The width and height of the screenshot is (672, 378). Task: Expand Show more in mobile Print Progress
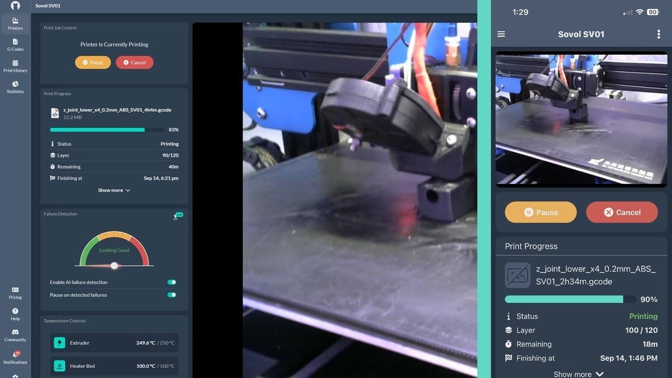578,374
